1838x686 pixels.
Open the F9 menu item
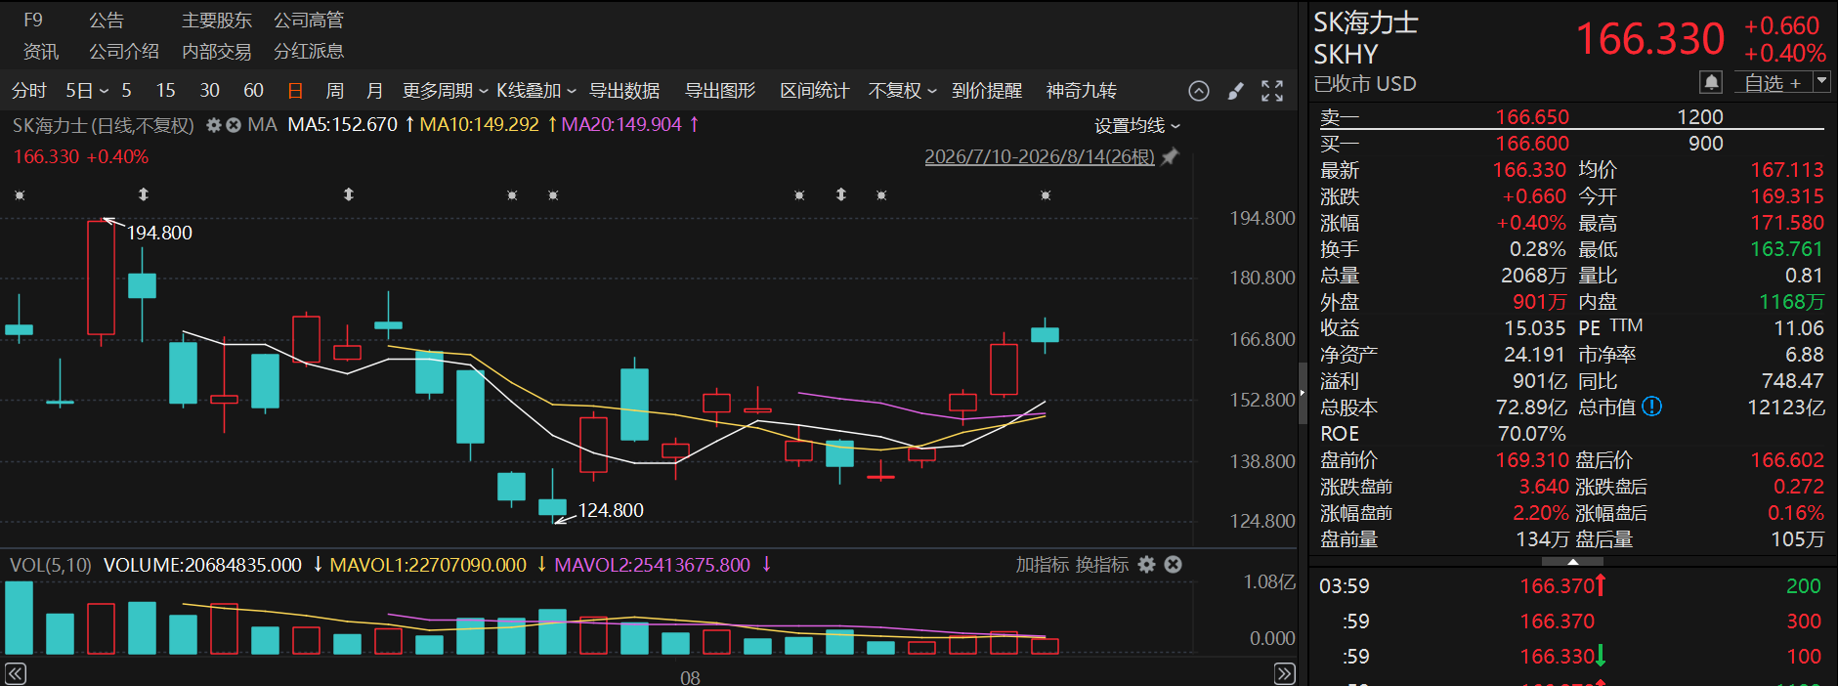(33, 20)
